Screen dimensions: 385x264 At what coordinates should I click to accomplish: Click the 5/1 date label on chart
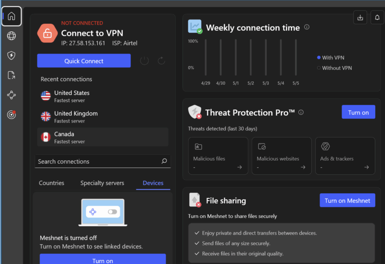click(236, 83)
